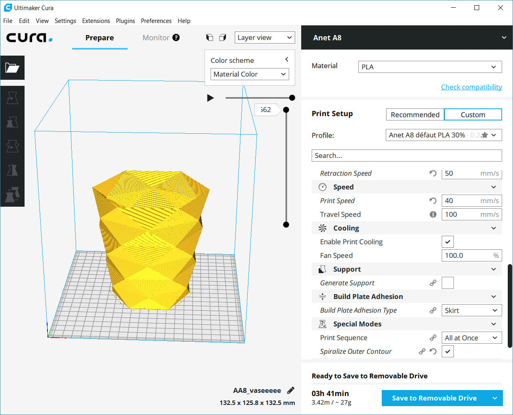Select the Scale tool
The height and width of the screenshot is (415, 513).
[12, 121]
